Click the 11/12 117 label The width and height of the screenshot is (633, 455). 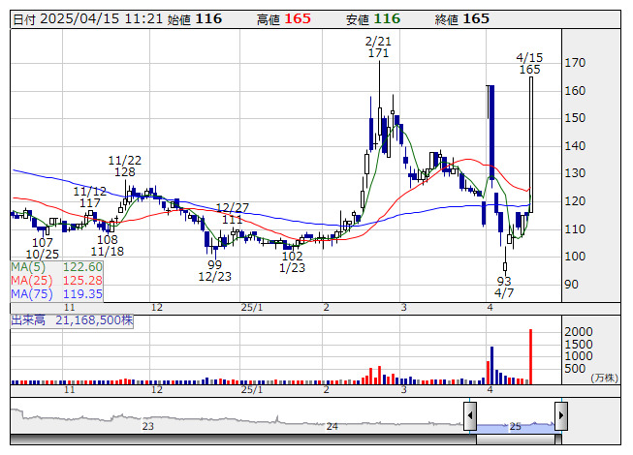[x=89, y=197]
